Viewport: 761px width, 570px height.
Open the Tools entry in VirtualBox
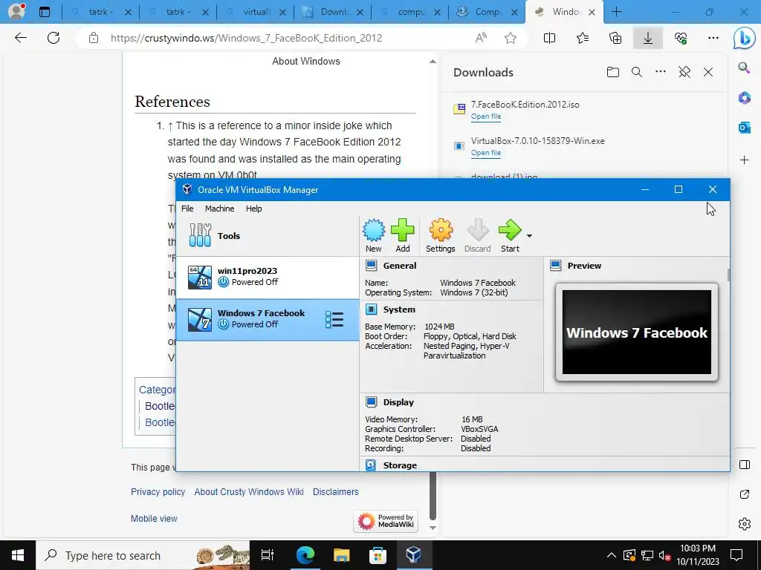(268, 235)
